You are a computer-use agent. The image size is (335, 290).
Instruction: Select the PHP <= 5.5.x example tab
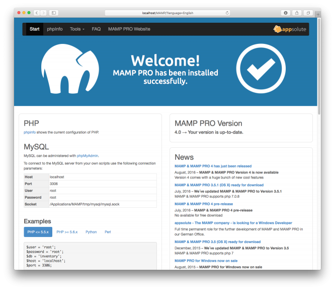pyautogui.click(x=38, y=232)
